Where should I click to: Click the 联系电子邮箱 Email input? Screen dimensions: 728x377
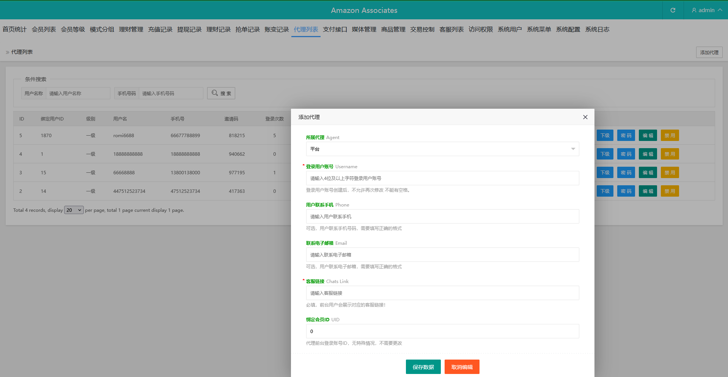point(442,255)
